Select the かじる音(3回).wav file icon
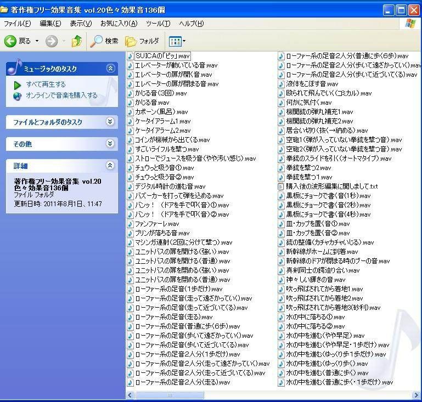The height and width of the screenshot is (402, 422). pyautogui.click(x=130, y=93)
